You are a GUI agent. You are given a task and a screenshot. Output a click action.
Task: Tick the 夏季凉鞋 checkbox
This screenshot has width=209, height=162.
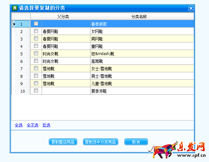point(36,91)
